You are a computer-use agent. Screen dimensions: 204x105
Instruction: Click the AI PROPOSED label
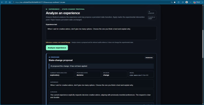click(x=54, y=57)
